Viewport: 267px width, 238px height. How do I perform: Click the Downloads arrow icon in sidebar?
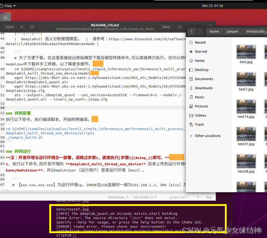click(191, 88)
